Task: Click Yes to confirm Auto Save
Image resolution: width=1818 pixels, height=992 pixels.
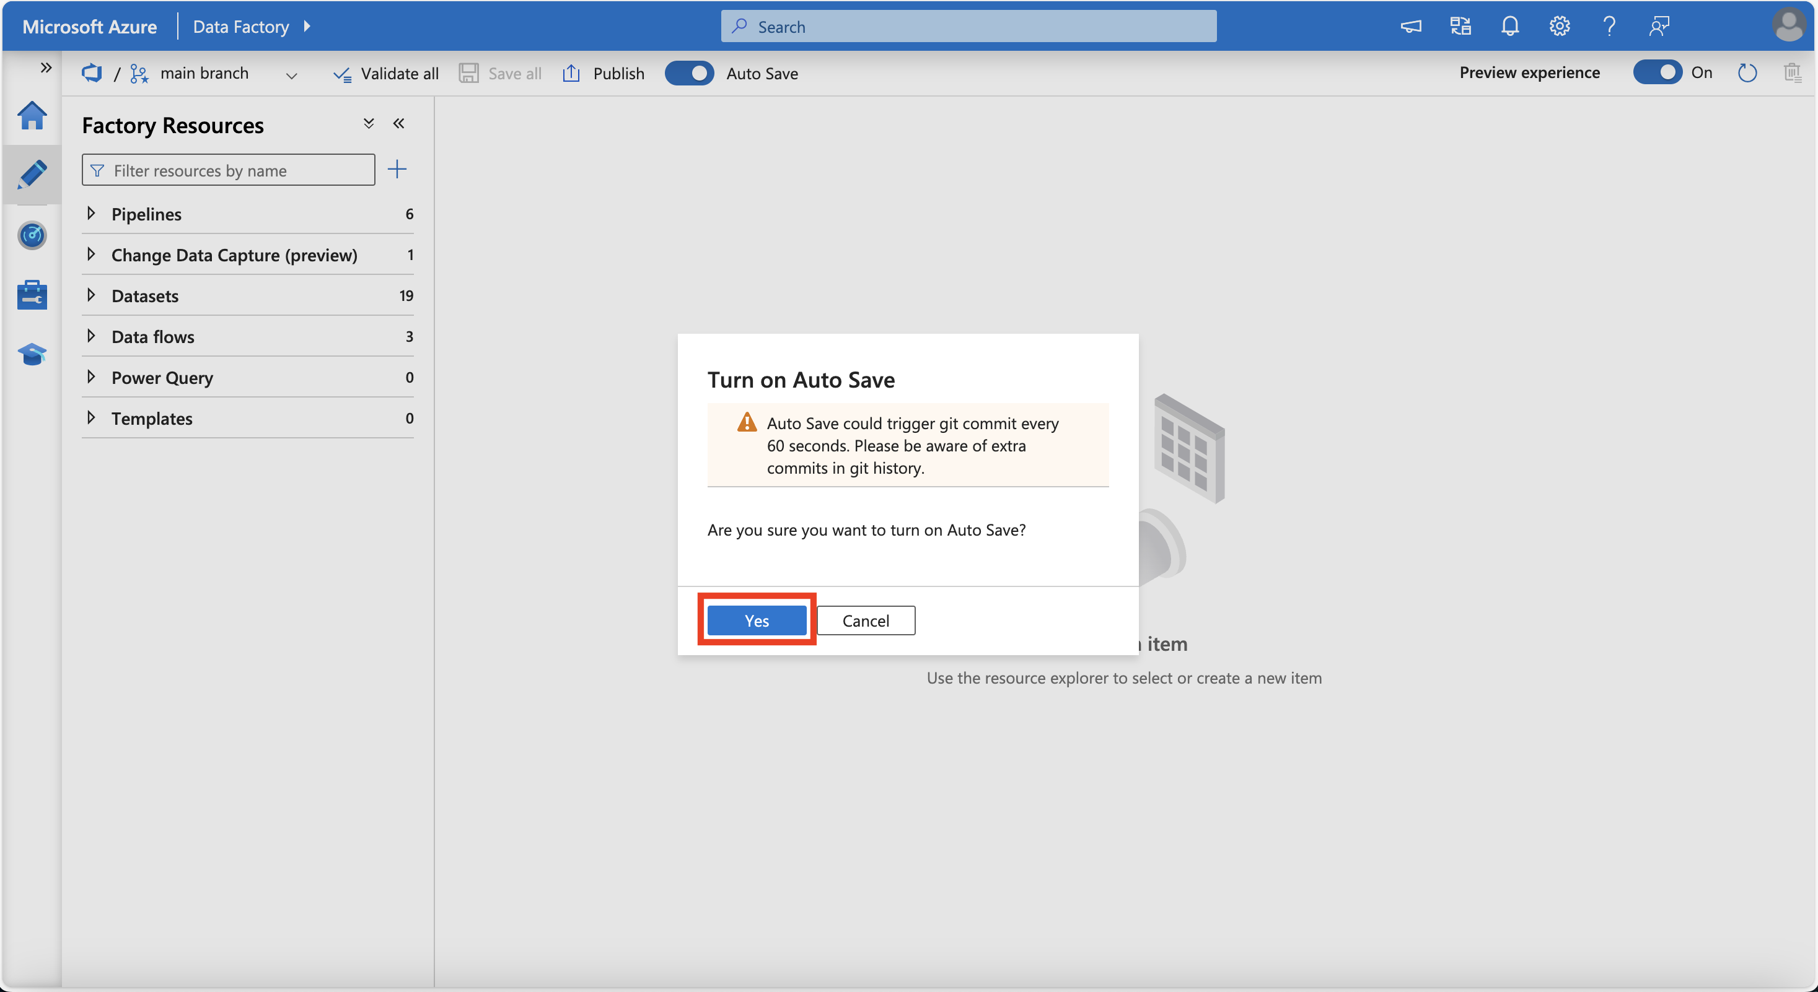Action: tap(757, 619)
